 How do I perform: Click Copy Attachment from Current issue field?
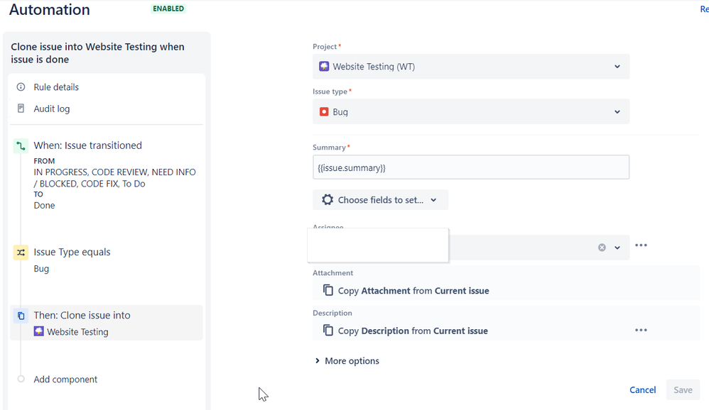(506, 290)
